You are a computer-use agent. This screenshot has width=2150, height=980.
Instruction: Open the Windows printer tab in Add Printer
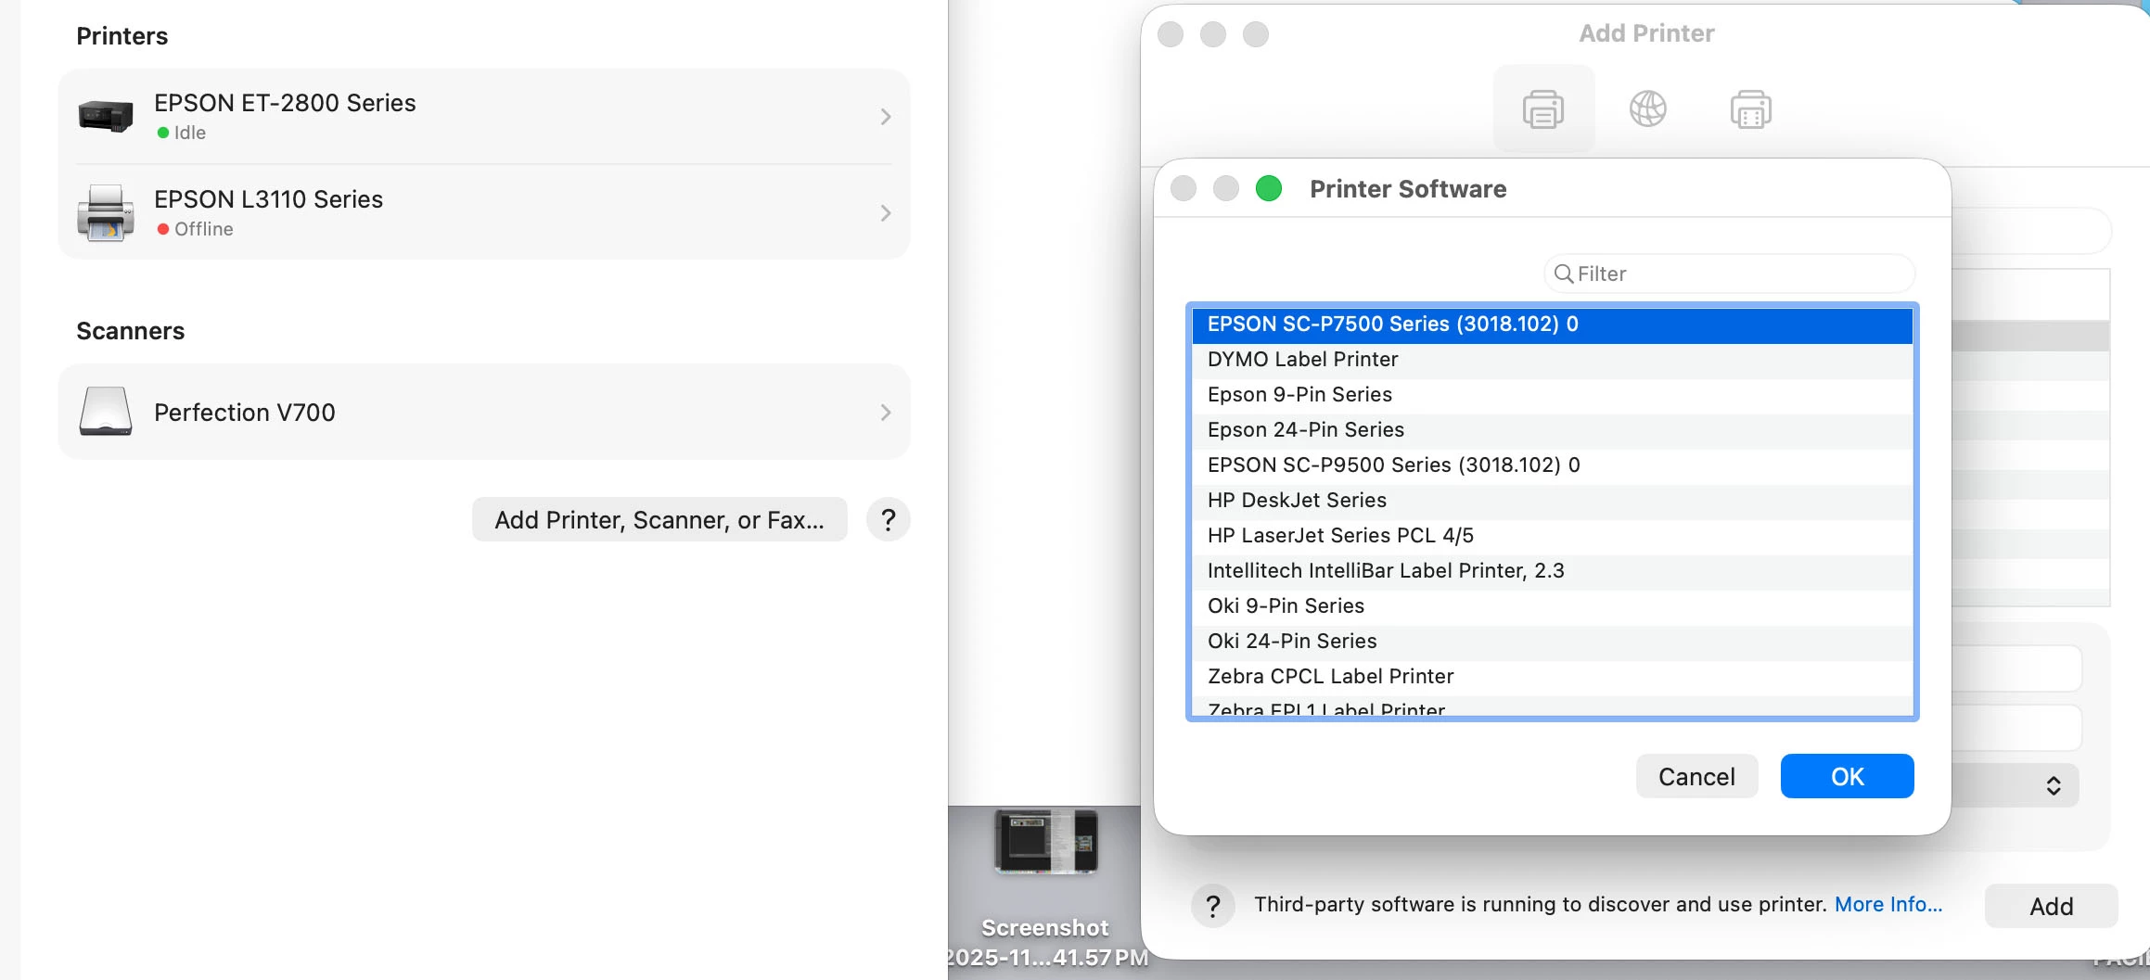[x=1751, y=109]
